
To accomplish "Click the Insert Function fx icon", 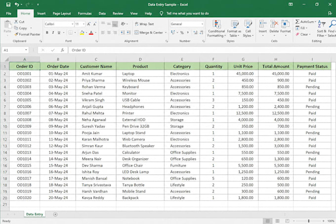I will (62, 50).
